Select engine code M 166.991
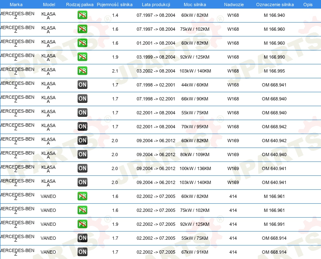This screenshot has width=321, height=259. pos(274,224)
